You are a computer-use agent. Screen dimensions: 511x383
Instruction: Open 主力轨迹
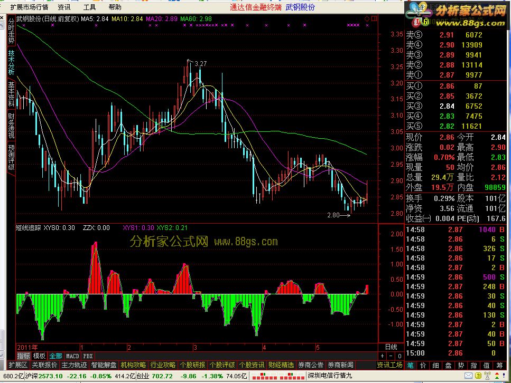(x=75, y=365)
